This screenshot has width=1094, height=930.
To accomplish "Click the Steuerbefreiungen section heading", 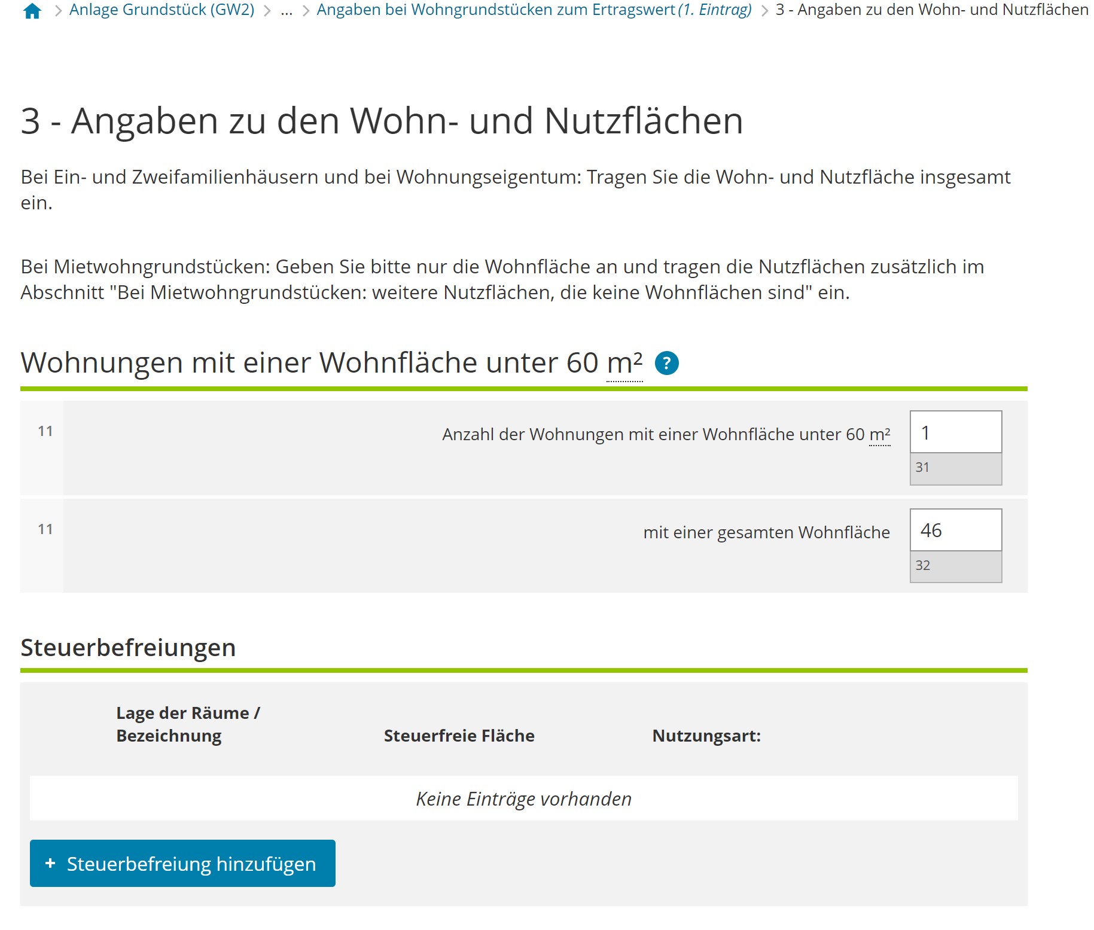I will [x=128, y=648].
